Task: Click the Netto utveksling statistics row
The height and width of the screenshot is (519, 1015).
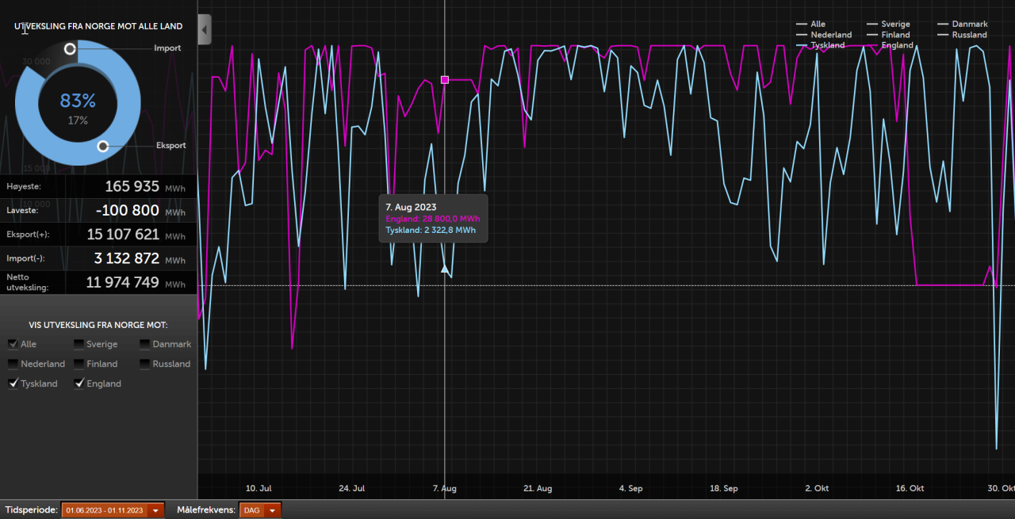Action: 98,282
